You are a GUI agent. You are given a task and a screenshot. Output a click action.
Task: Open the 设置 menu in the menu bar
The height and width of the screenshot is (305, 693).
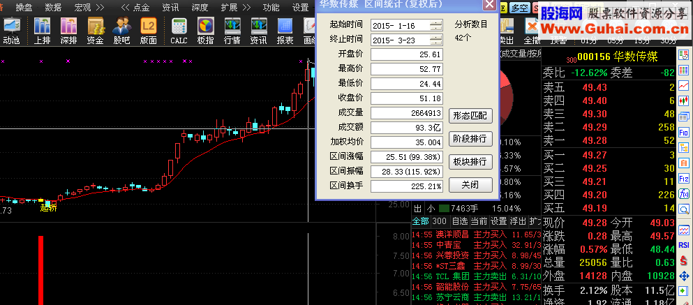point(301,8)
